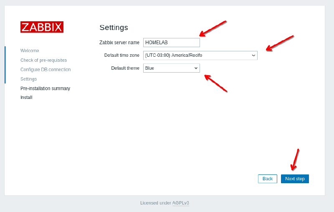The width and height of the screenshot is (334, 212).
Task: Open the Blue theme selection box
Action: (x=169, y=68)
